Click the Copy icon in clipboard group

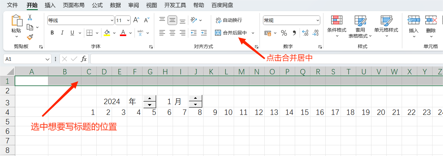pos(30,27)
